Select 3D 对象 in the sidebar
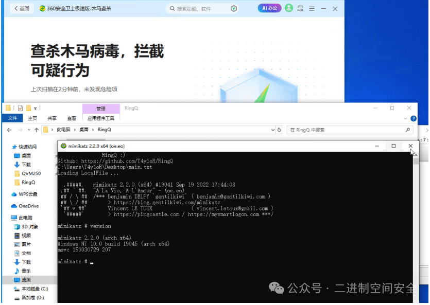The image size is (430, 305). [x=26, y=227]
